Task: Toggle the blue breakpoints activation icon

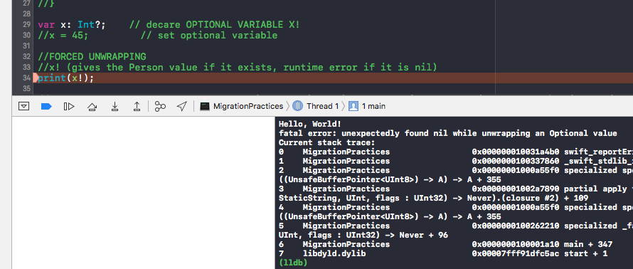Action: (x=46, y=106)
